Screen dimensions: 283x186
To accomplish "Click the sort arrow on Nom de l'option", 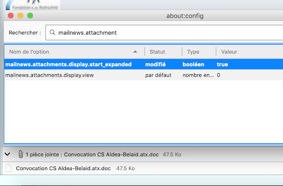I will [135, 52].
